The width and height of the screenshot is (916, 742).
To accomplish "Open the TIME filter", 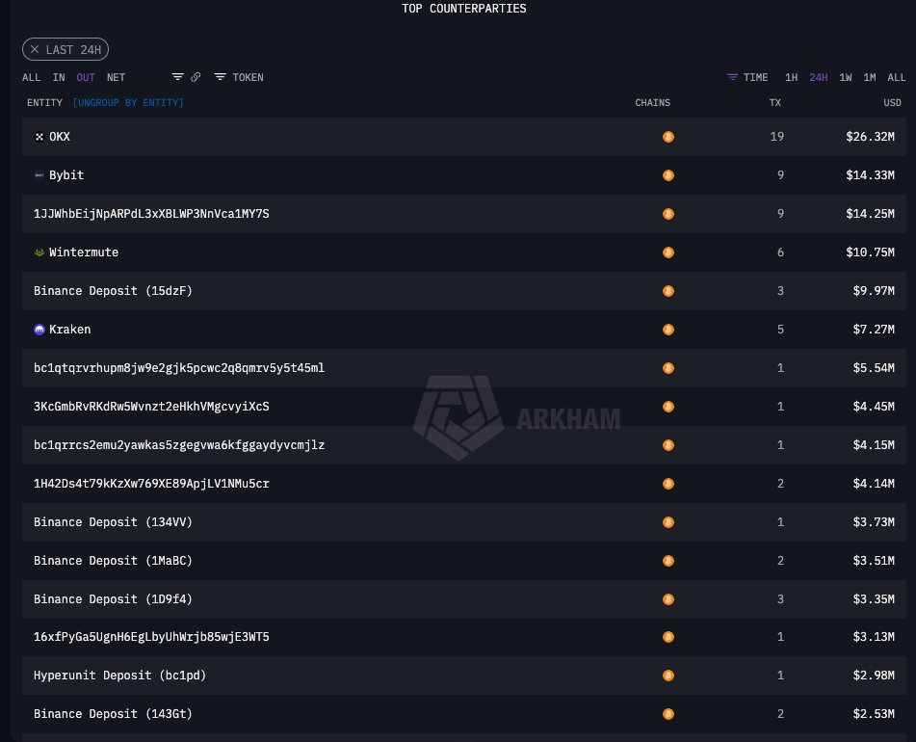I will click(x=747, y=77).
